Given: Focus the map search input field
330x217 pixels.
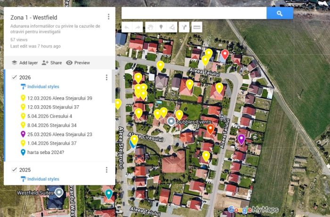Looking at the screenshot, I should pyautogui.click(x=194, y=13).
